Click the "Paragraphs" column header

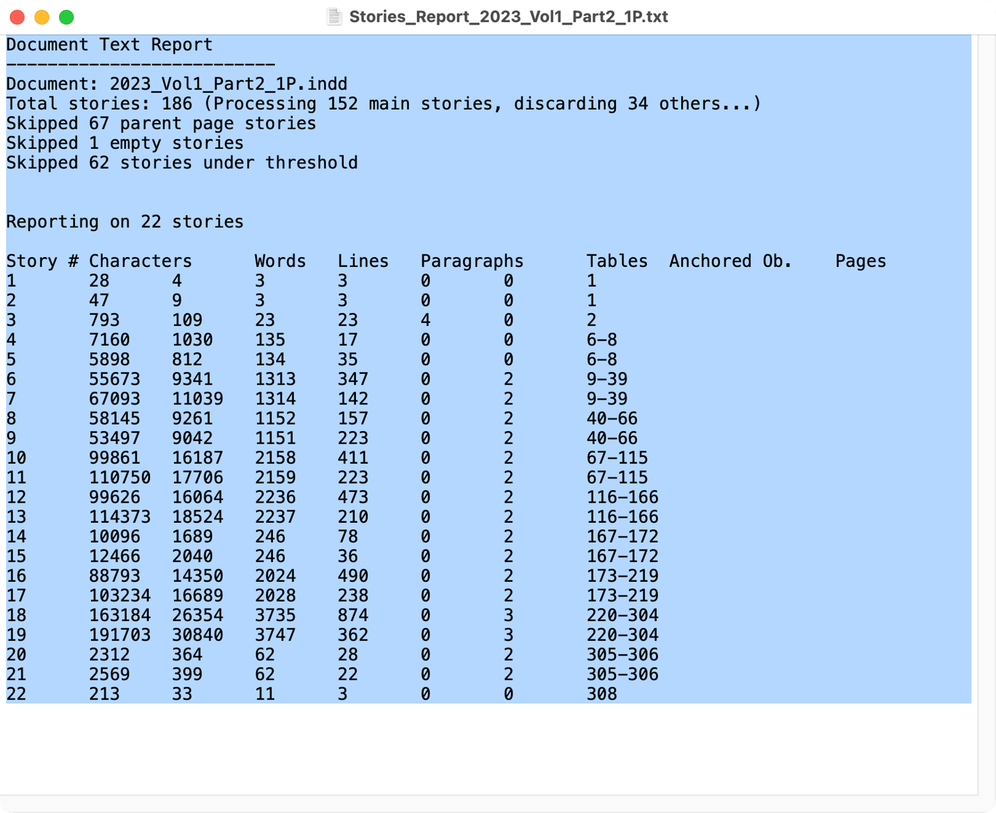(472, 261)
